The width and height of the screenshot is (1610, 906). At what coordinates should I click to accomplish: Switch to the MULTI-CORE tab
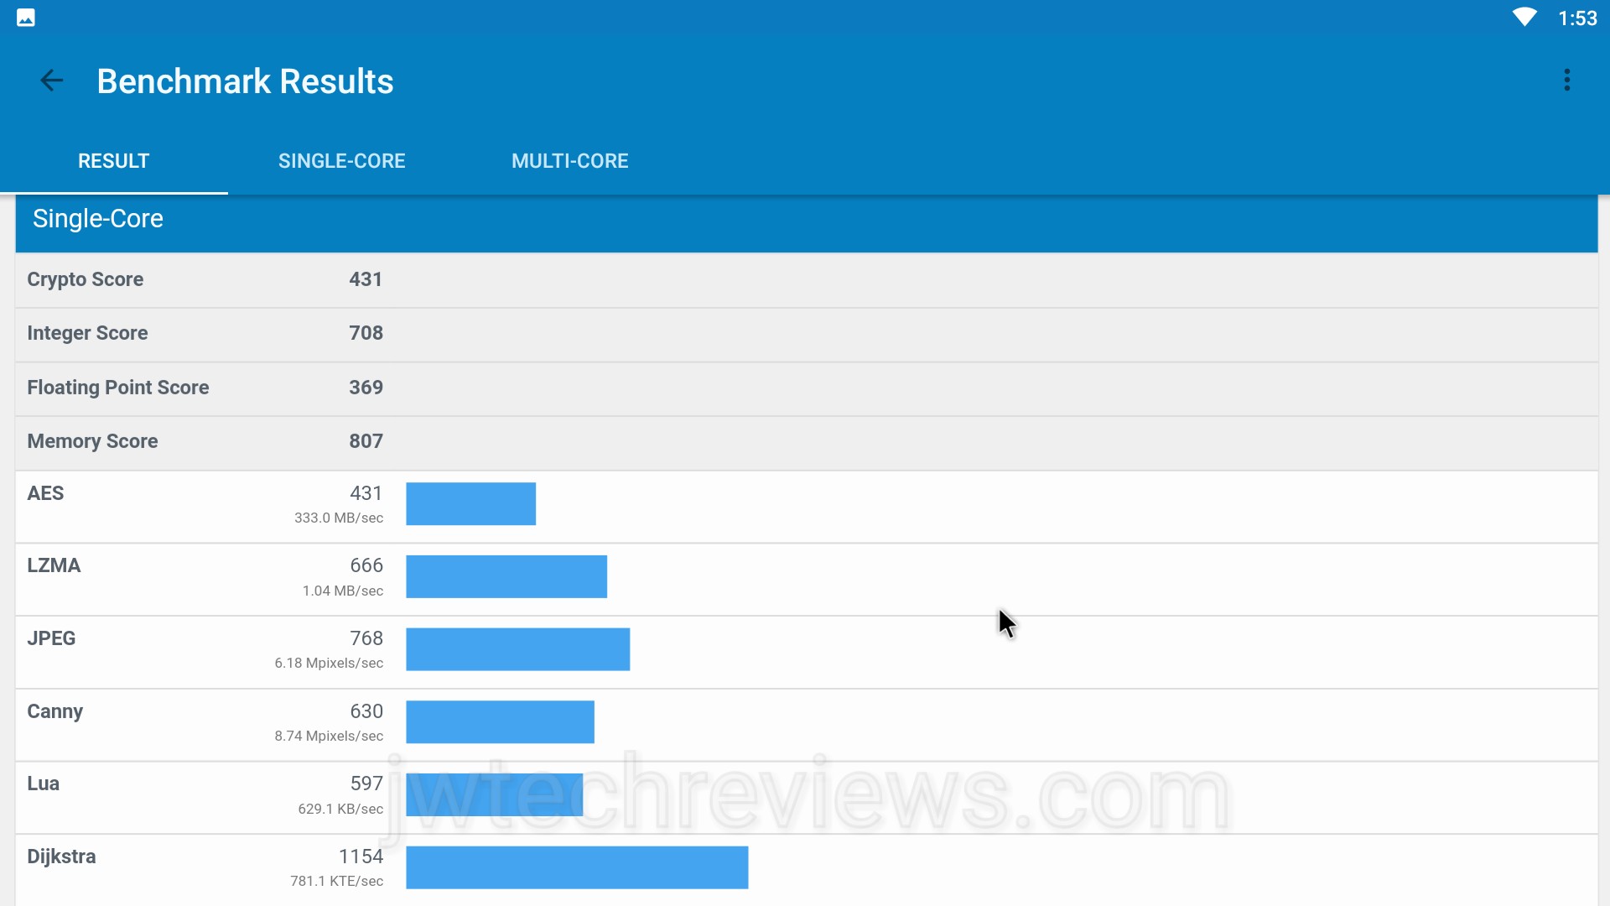coord(569,161)
